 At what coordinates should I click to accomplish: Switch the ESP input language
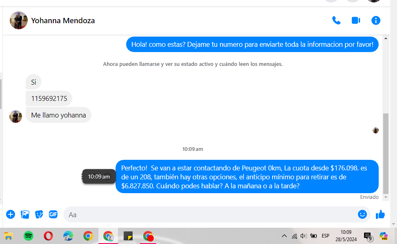(325, 236)
